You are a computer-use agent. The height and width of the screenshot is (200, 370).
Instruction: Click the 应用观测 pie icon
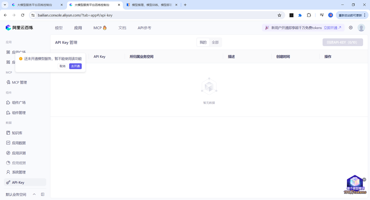(8, 163)
